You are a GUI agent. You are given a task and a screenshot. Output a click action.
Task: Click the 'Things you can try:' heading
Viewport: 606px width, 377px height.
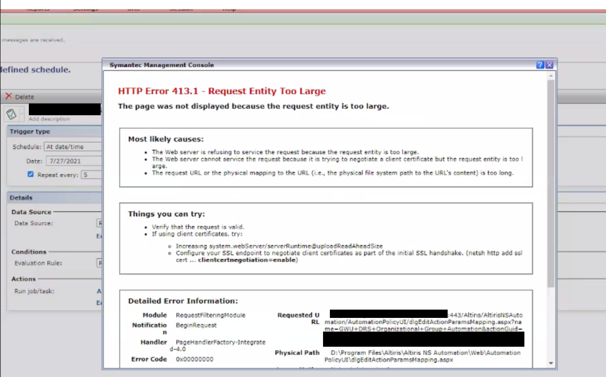(x=166, y=214)
